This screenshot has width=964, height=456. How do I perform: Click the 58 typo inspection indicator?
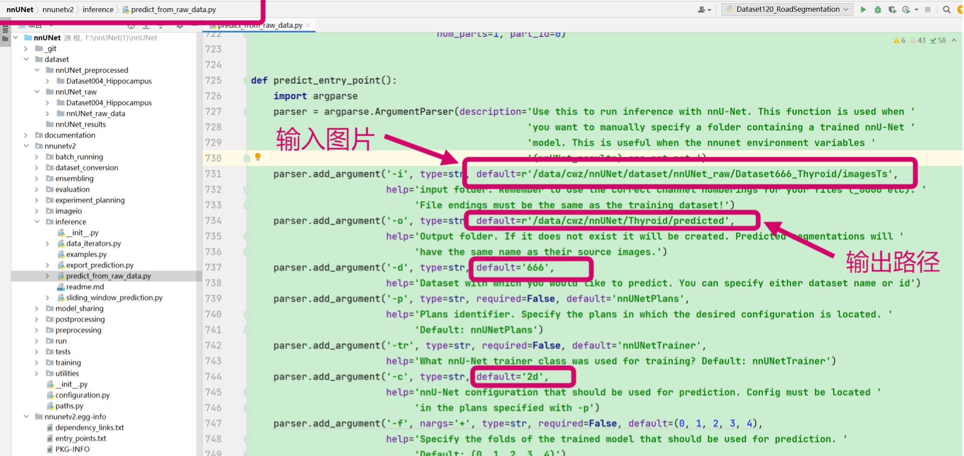point(938,40)
